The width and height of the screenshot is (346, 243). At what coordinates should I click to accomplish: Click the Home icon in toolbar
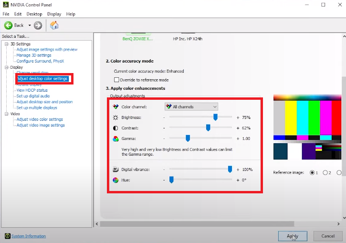54,25
